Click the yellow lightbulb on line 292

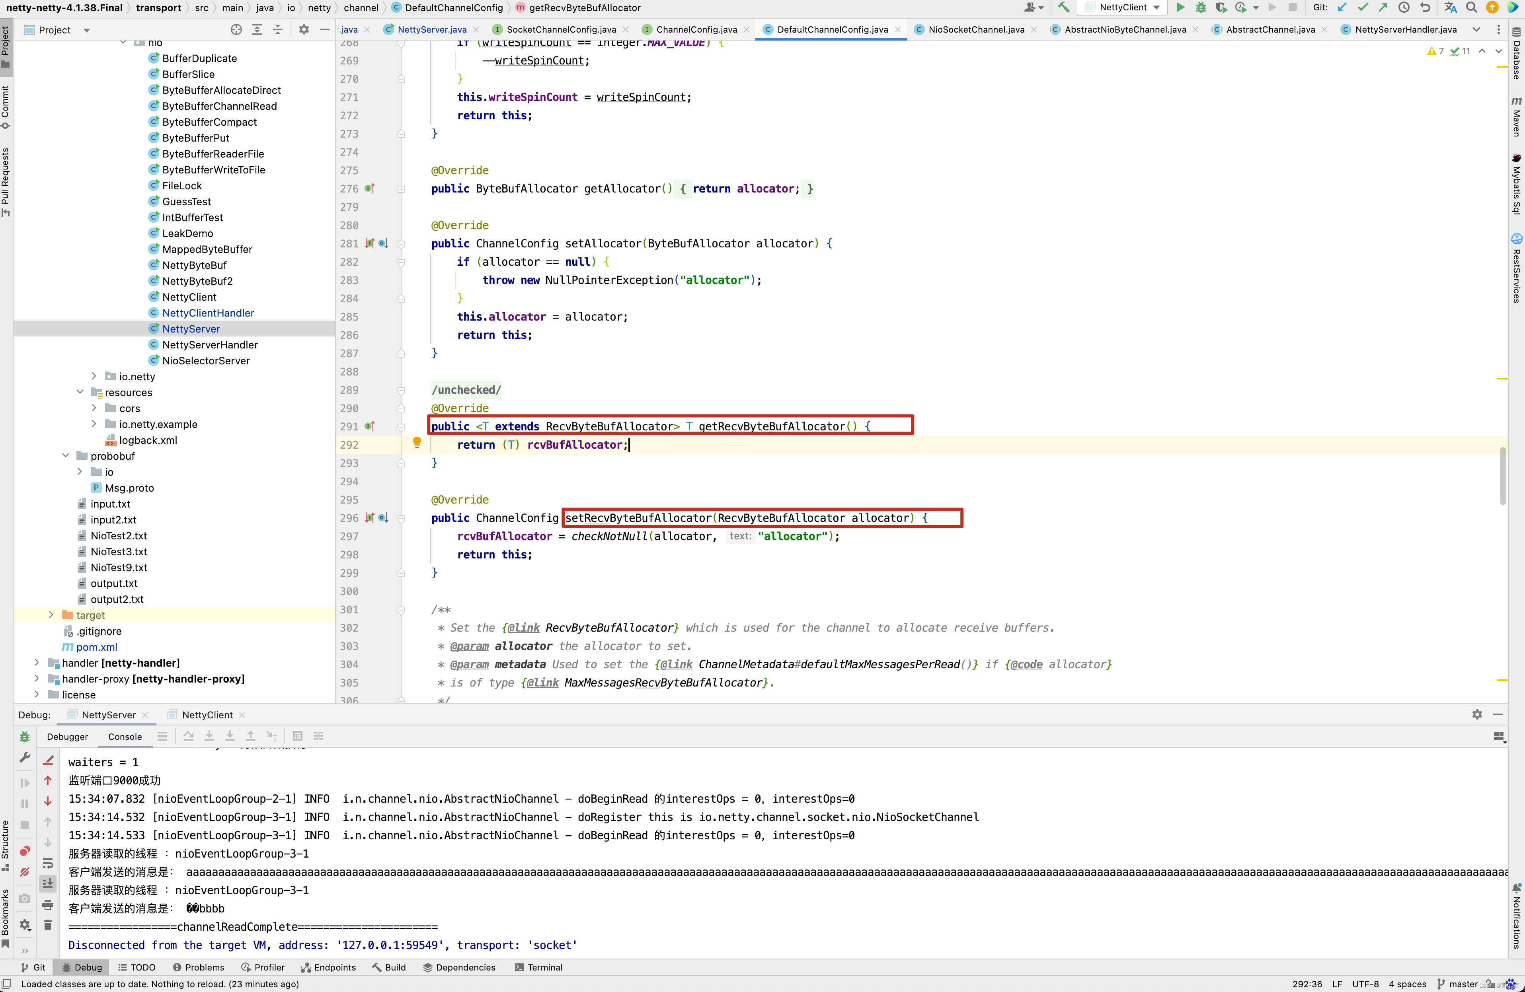[417, 442]
